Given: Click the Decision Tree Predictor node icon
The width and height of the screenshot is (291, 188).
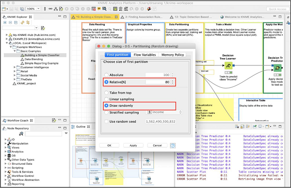Looking at the screenshot, I should pos(277,68).
